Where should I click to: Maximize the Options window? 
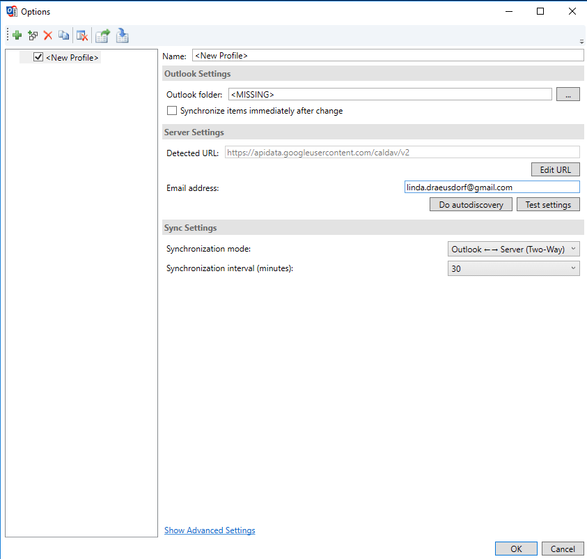(x=540, y=11)
